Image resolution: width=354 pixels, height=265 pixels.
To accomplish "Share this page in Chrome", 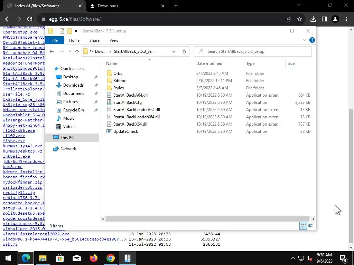I will click(x=288, y=19).
